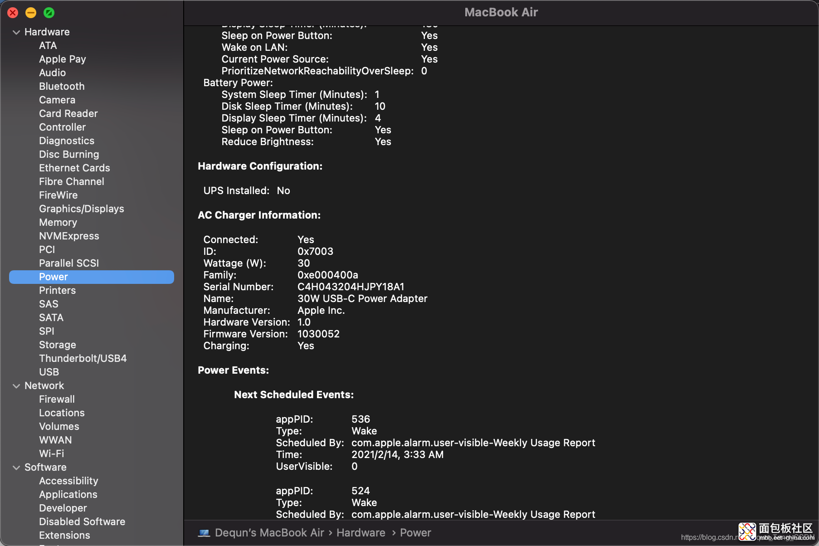Open the USB section
The image size is (819, 546).
(49, 372)
